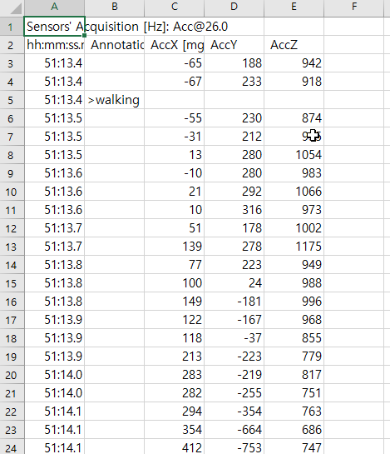Select cell containing 412 in AccX

(175, 447)
